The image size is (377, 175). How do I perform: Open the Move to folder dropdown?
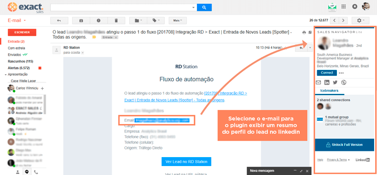point(138,20)
